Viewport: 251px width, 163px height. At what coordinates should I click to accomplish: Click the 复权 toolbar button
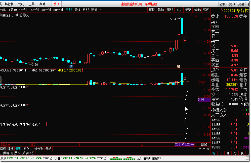tap(152, 10)
